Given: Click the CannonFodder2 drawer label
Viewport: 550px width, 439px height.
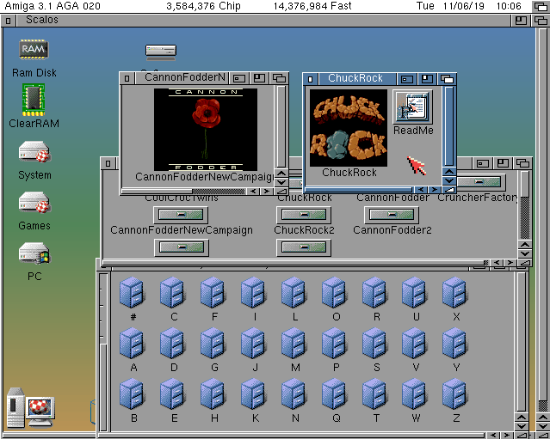Looking at the screenshot, I should click(x=392, y=230).
